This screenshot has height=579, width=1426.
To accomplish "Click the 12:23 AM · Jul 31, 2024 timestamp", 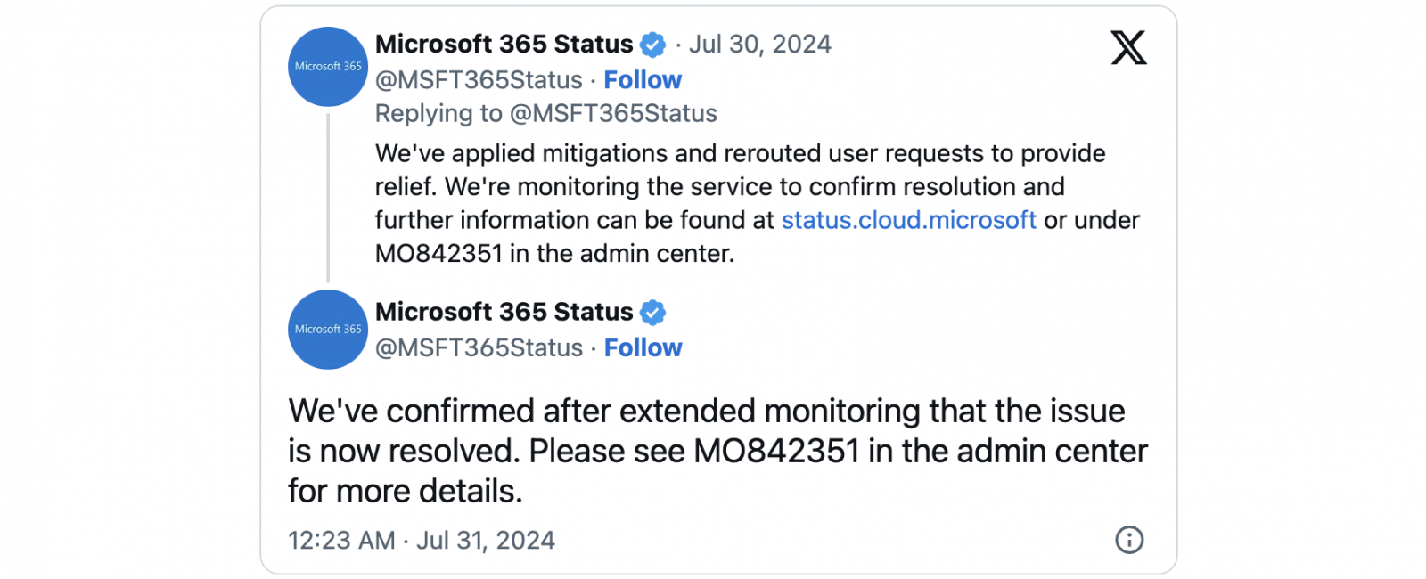I will (x=421, y=541).
